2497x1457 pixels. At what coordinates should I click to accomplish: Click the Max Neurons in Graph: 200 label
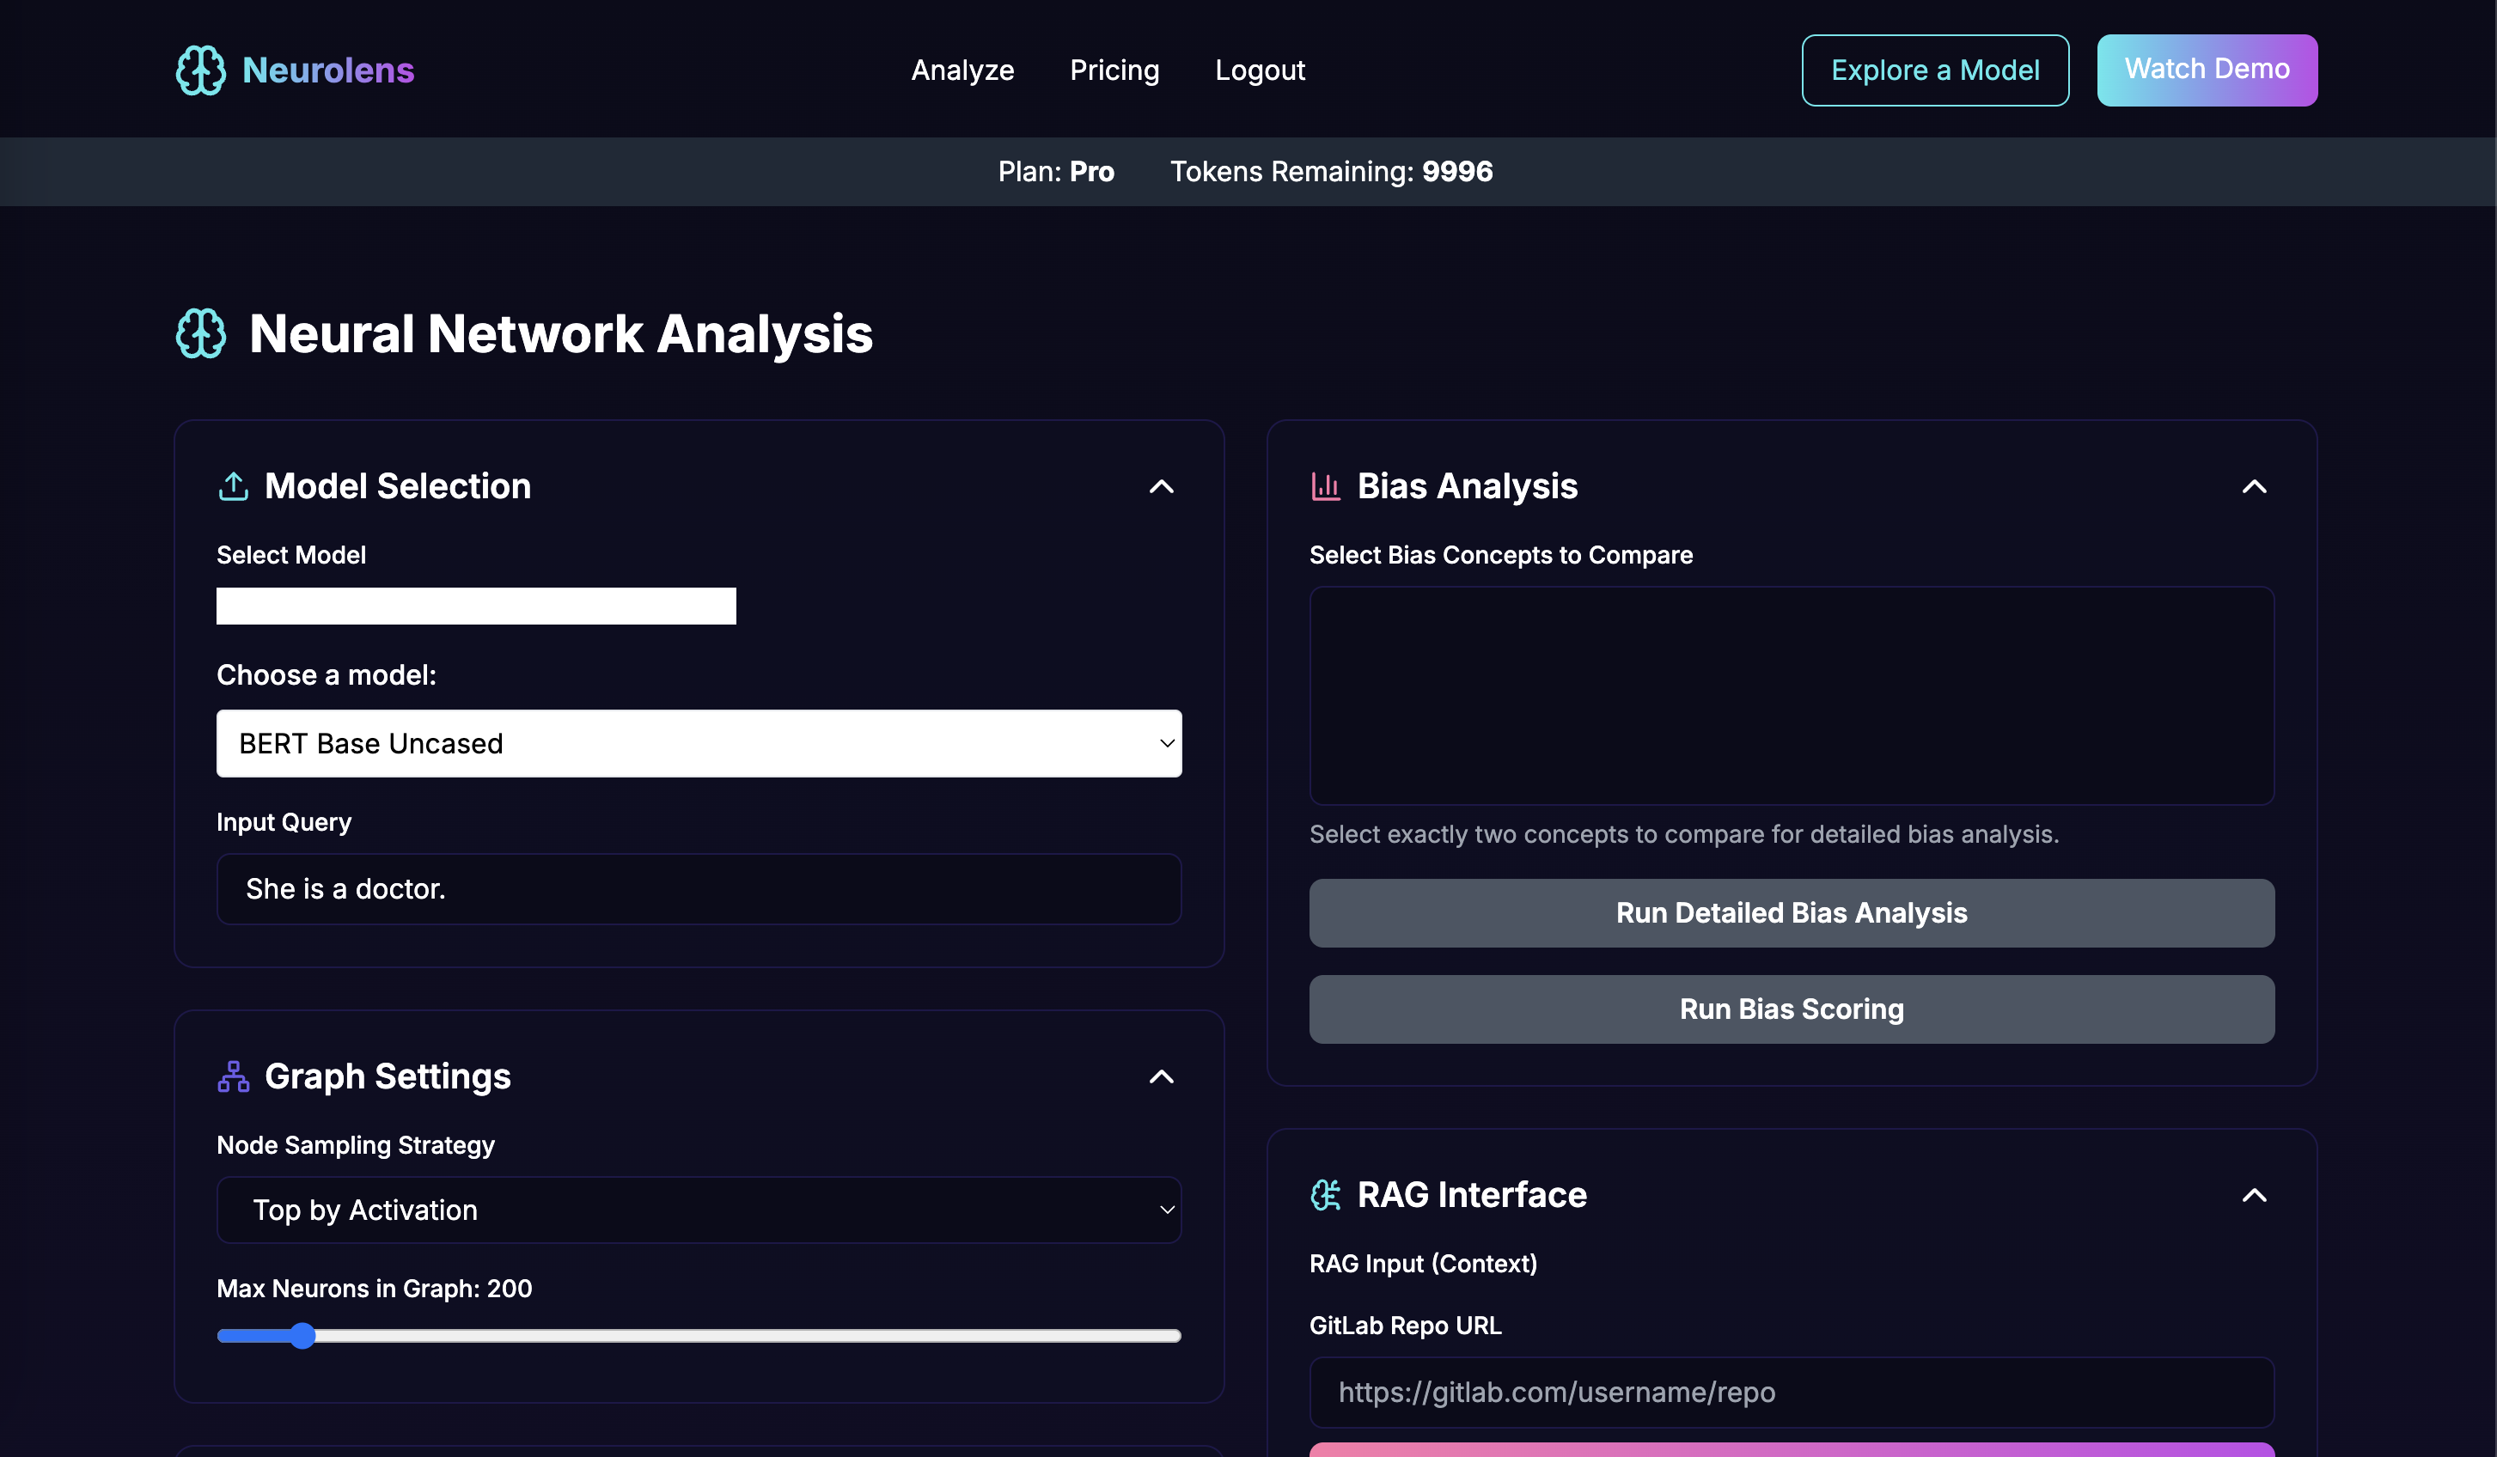click(374, 1289)
